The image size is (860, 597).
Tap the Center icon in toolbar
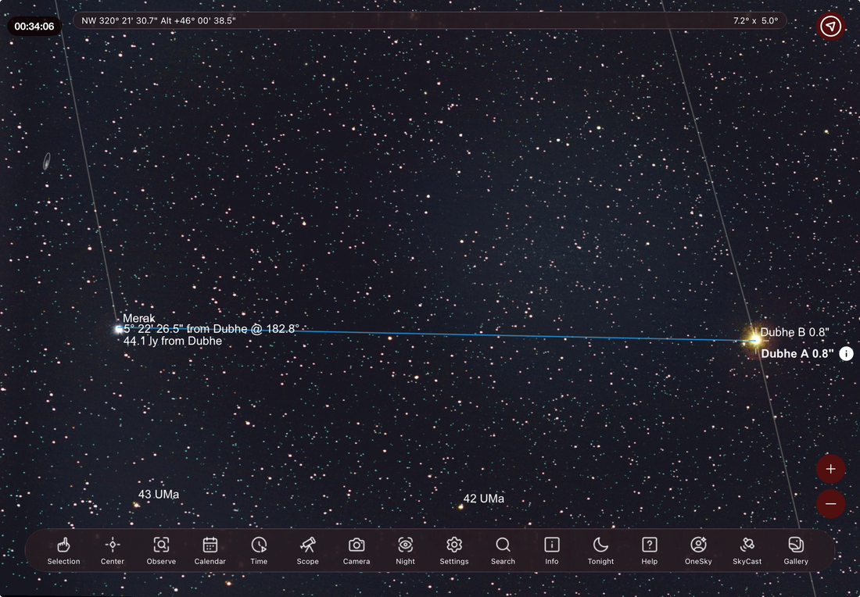(113, 550)
